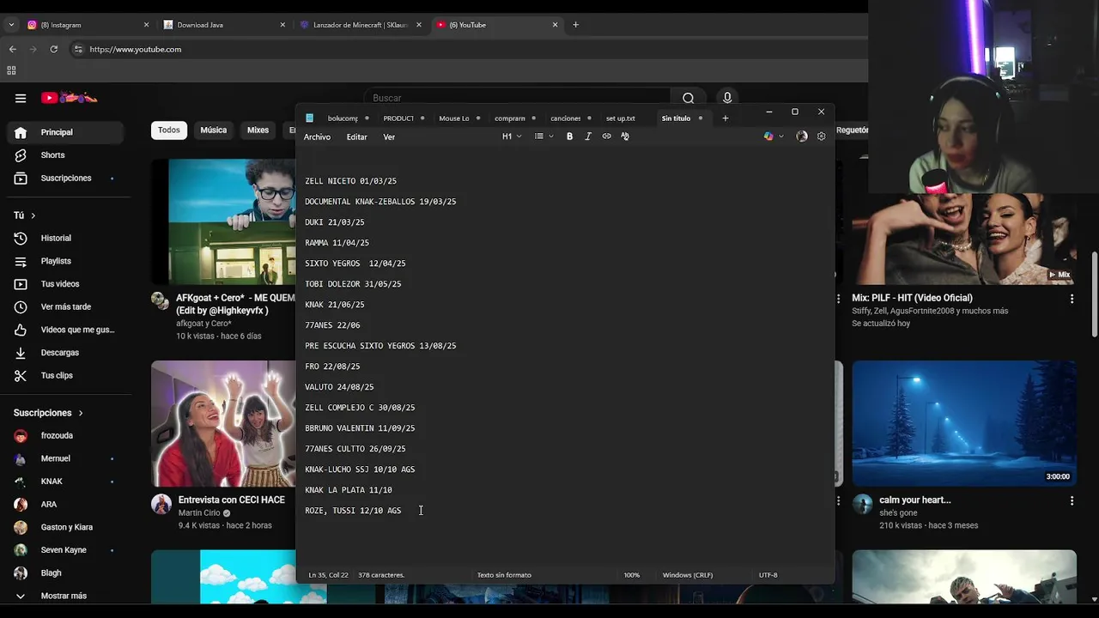Open Playlists in YouTube sidebar
This screenshot has width=1099, height=618.
(x=65, y=261)
